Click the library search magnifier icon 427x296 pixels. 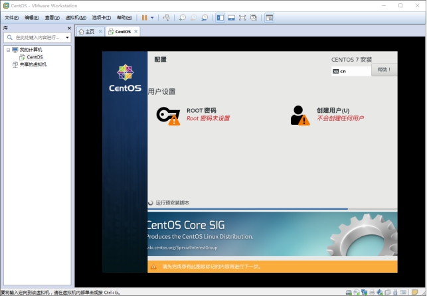pos(10,38)
